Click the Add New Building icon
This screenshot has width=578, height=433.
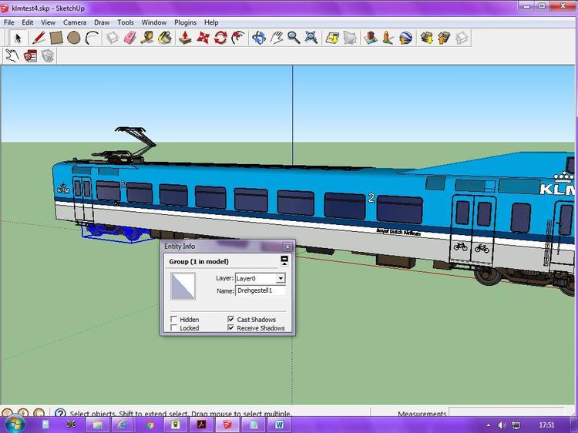tap(371, 38)
